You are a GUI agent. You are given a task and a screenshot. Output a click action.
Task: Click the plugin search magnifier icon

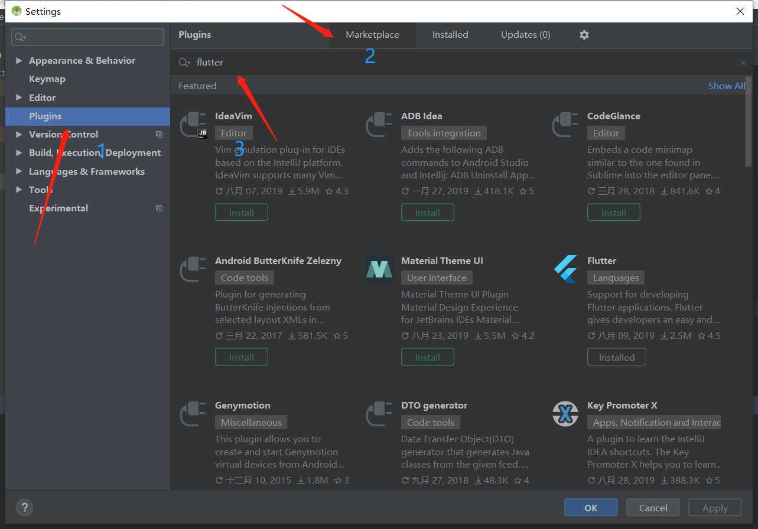[184, 63]
